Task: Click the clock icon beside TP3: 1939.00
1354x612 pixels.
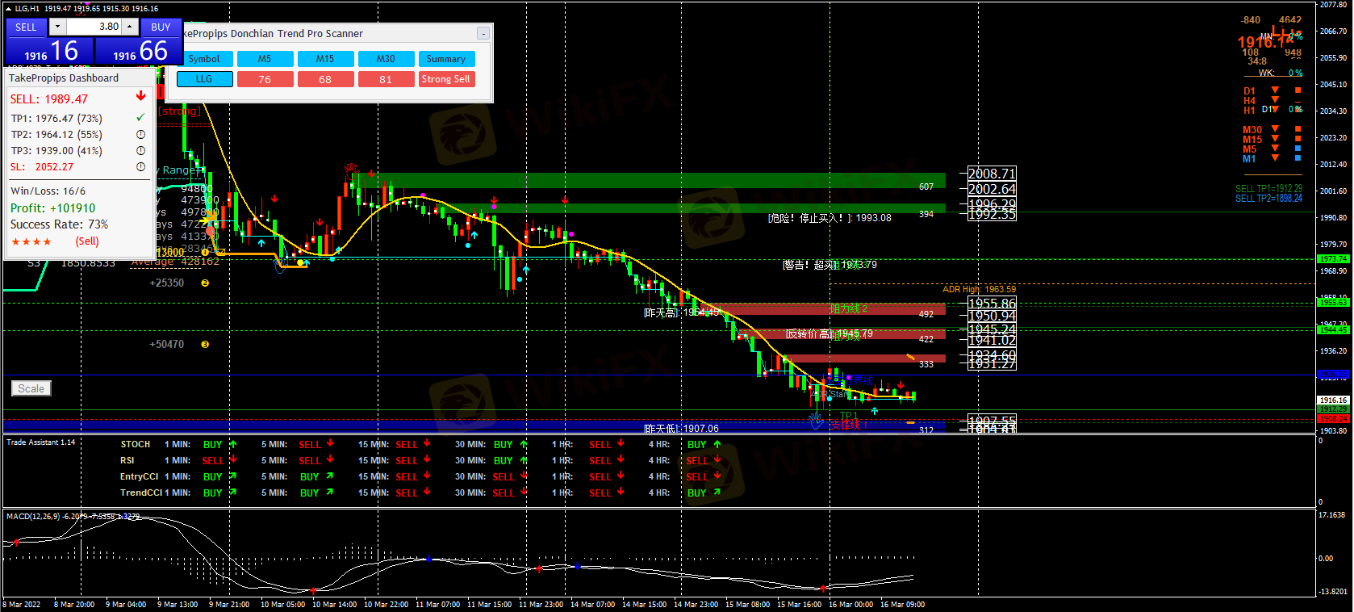Action: tap(140, 151)
